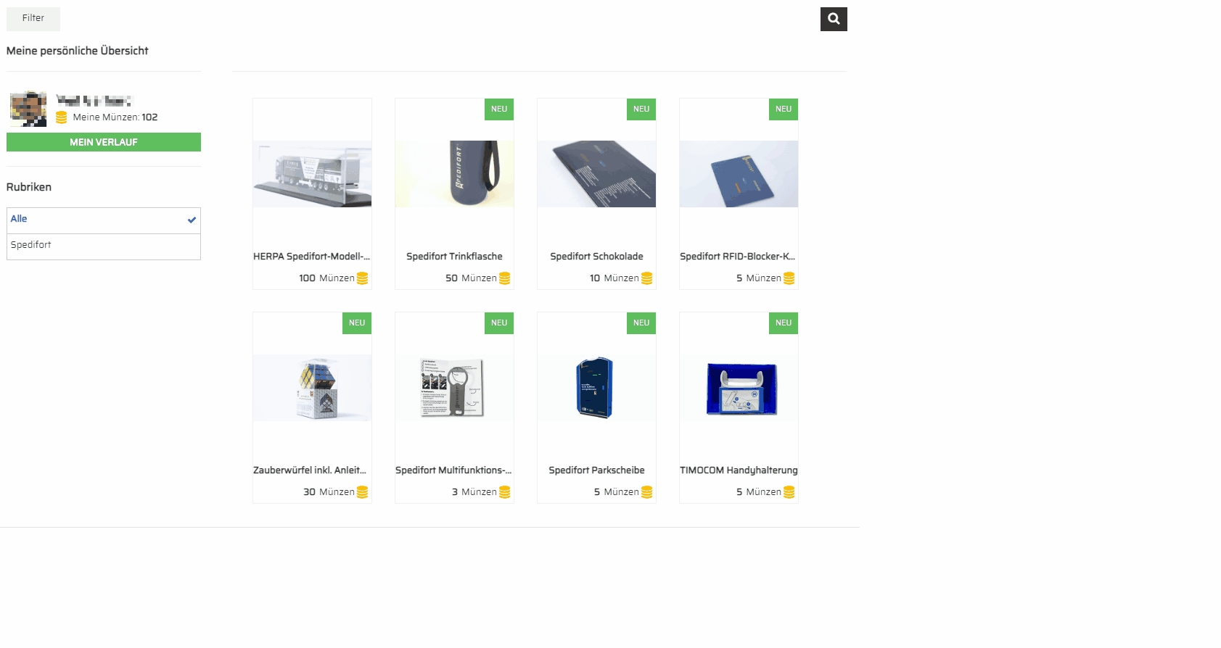Open the Spedifort Multifunktions tool image
The width and height of the screenshot is (1221, 648).
[x=454, y=388]
